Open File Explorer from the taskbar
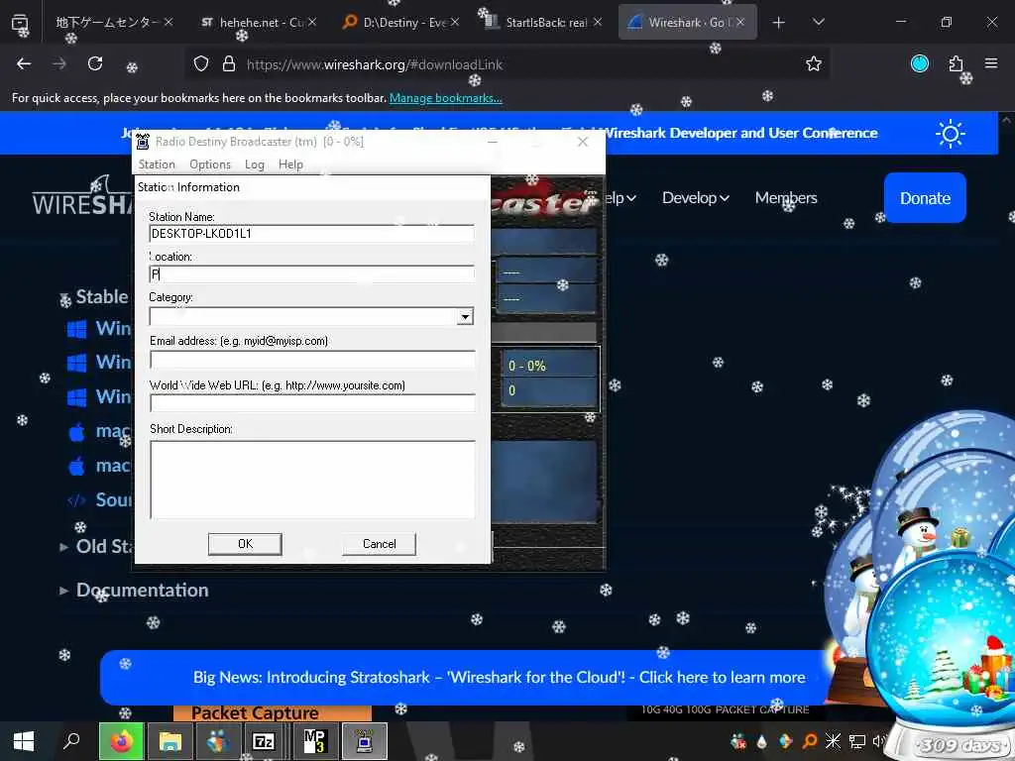Image resolution: width=1015 pixels, height=761 pixels. [x=170, y=741]
